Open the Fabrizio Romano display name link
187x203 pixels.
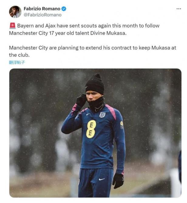coord(42,9)
